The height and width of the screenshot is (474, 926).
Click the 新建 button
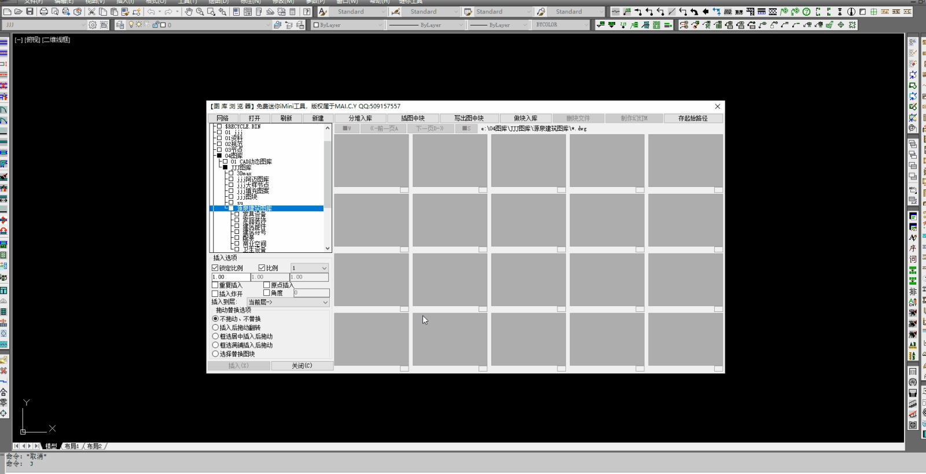(318, 118)
